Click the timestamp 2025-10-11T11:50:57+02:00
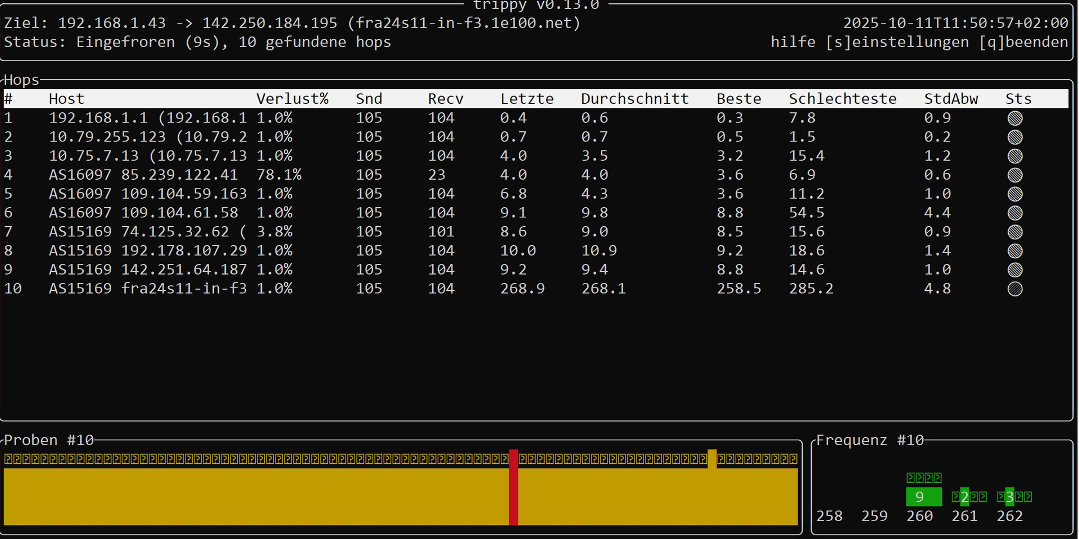The height and width of the screenshot is (539, 1079). [955, 23]
